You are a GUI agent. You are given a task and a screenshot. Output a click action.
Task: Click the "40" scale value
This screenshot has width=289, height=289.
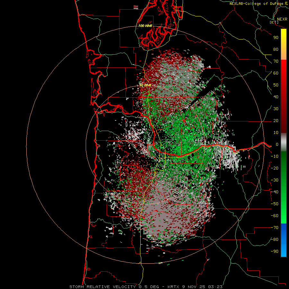point(276,97)
